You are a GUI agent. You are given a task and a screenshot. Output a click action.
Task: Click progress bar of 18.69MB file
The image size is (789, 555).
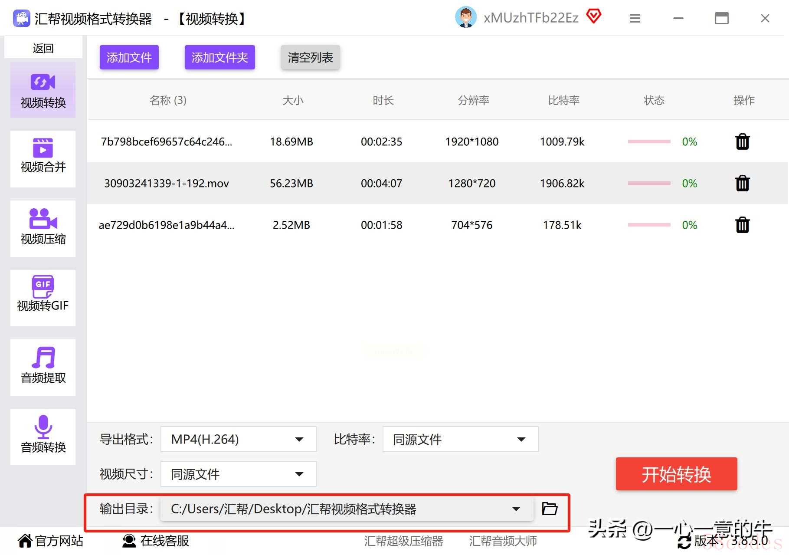coord(649,141)
